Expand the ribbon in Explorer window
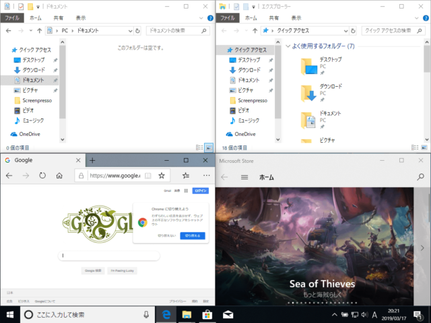Viewport: 431px width, 323px height. [417, 18]
